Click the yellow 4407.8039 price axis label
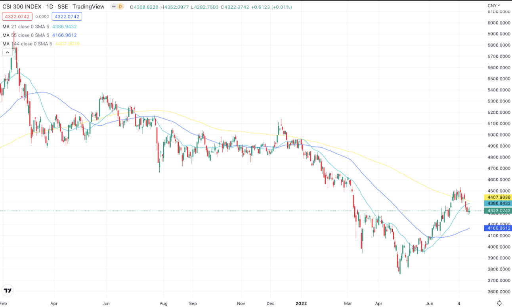The width and height of the screenshot is (512, 307). tap(498, 197)
